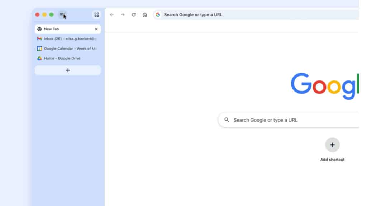This screenshot has width=367, height=206.
Task: Open the Home page icon
Action: tap(145, 15)
